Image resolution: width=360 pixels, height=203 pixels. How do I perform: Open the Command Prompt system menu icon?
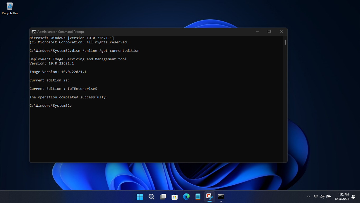tap(34, 32)
